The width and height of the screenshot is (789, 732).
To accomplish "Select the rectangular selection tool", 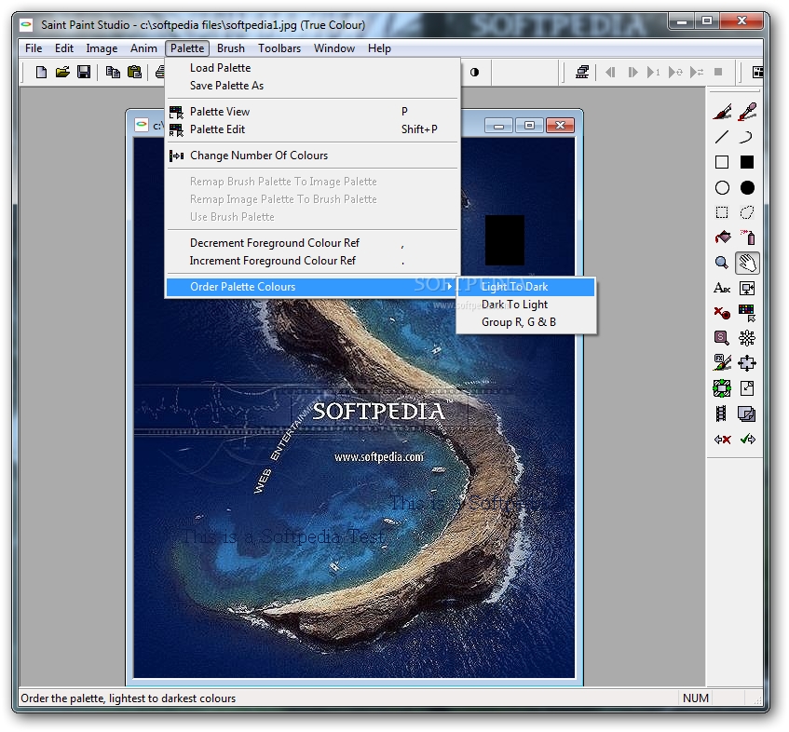I will [x=722, y=213].
